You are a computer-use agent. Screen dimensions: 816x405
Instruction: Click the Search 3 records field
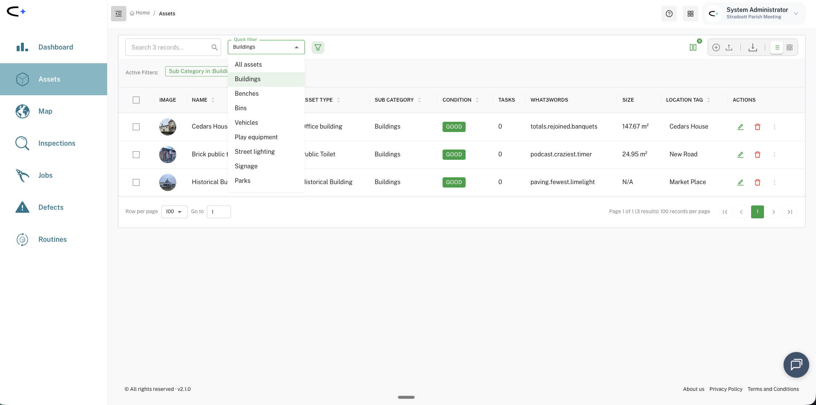pyautogui.click(x=173, y=47)
